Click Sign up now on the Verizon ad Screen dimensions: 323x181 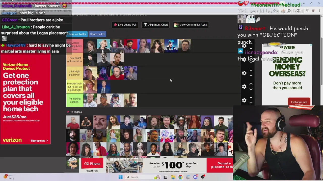[x=39, y=141]
